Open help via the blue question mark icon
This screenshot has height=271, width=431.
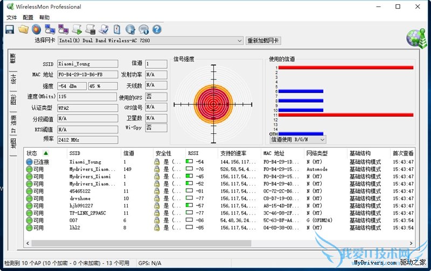157,30
